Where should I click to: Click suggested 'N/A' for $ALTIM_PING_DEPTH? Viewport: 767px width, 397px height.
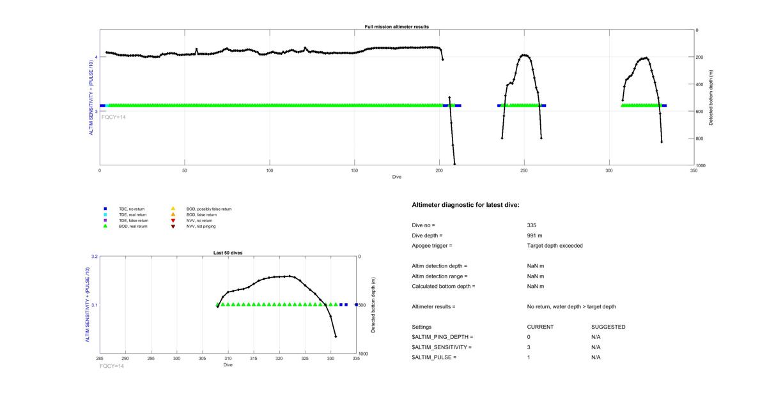click(x=596, y=337)
